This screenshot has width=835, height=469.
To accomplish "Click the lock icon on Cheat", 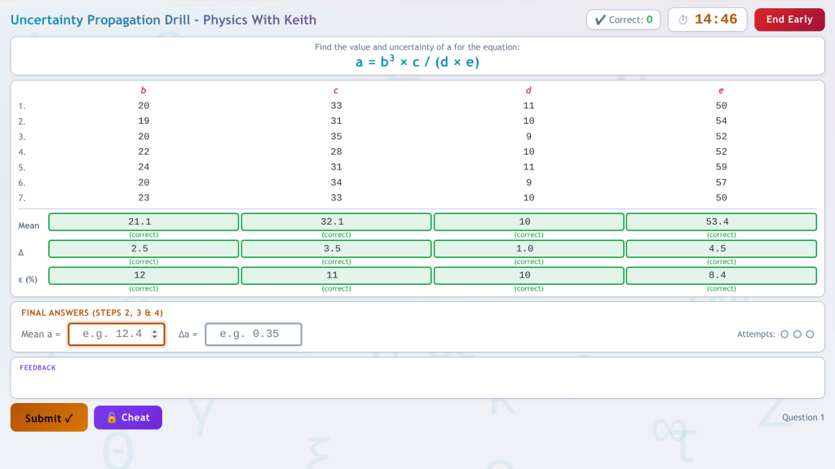I will pos(112,418).
